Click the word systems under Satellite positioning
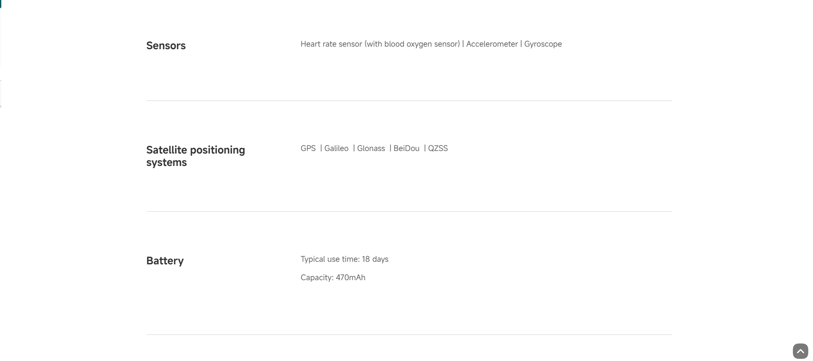This screenshot has width=813, height=361. coord(167,163)
